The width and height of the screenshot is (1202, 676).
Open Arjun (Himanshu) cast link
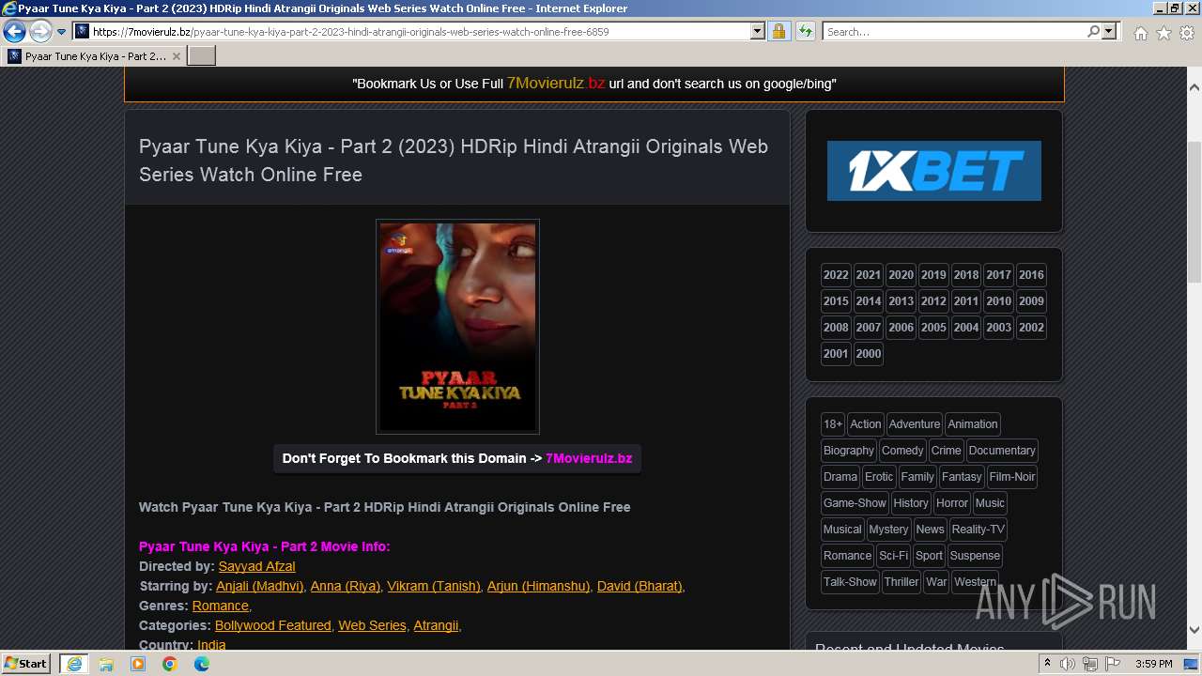click(x=538, y=586)
